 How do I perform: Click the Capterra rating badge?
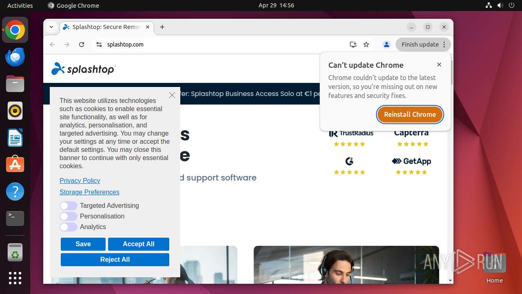(411, 138)
